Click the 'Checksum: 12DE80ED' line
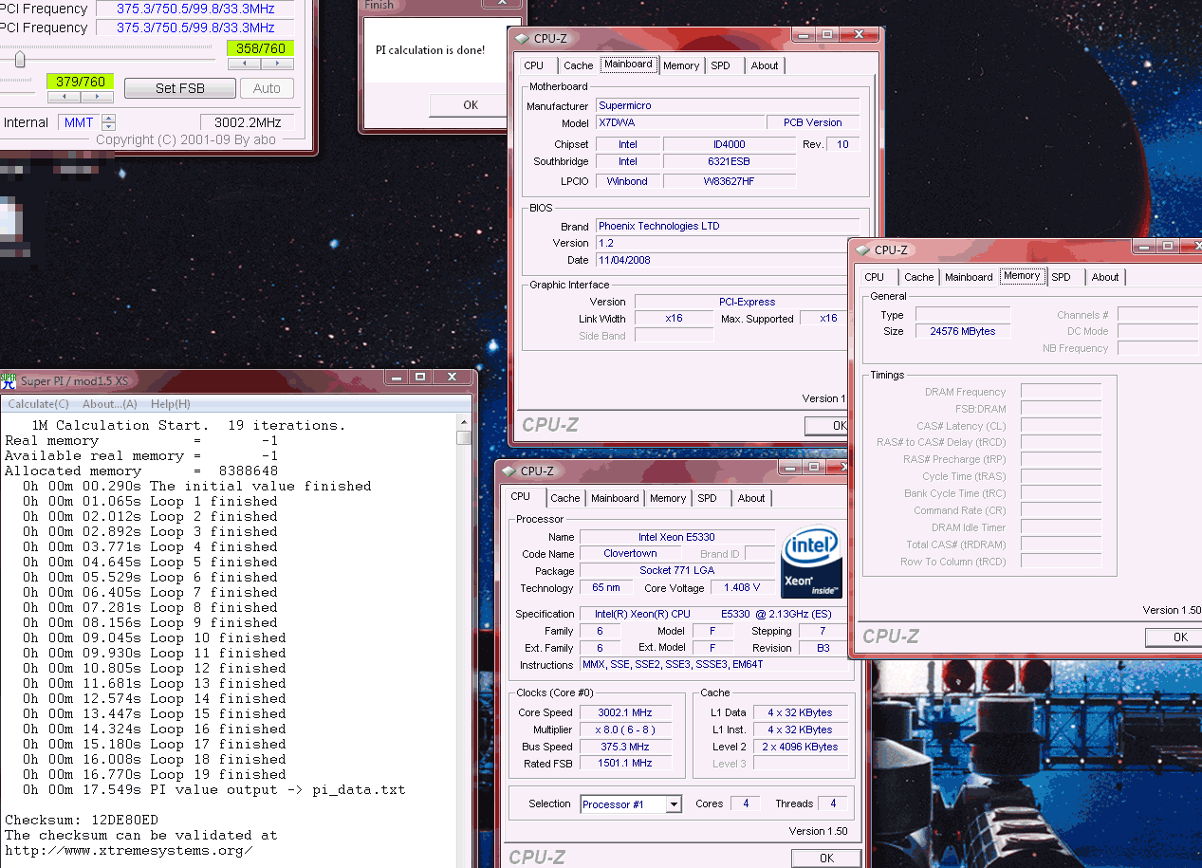This screenshot has height=868, width=1202. pyautogui.click(x=82, y=821)
